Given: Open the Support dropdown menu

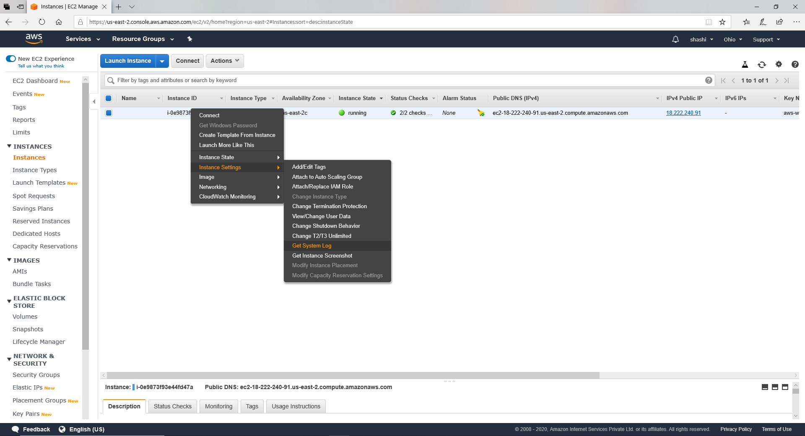Looking at the screenshot, I should click(766, 39).
